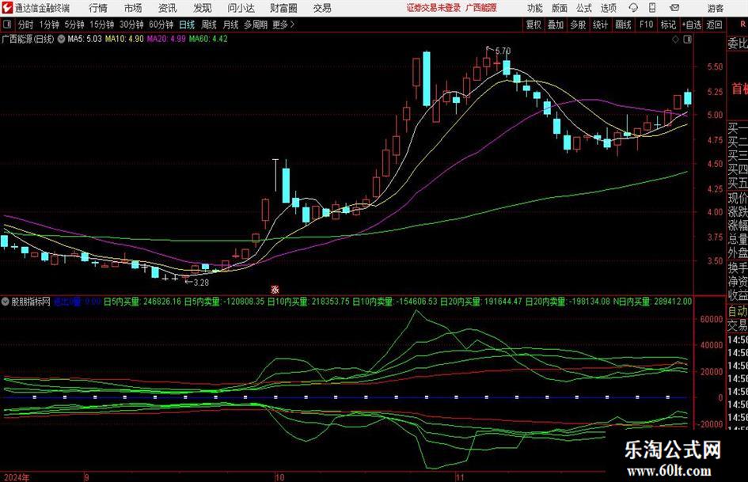Image resolution: width=748 pixels, height=482 pixels.
Task: Open the mail envelope icon
Action: pos(674,8)
